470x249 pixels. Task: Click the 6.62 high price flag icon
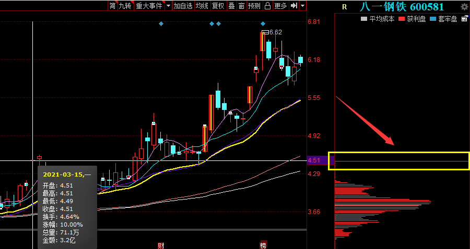click(265, 32)
